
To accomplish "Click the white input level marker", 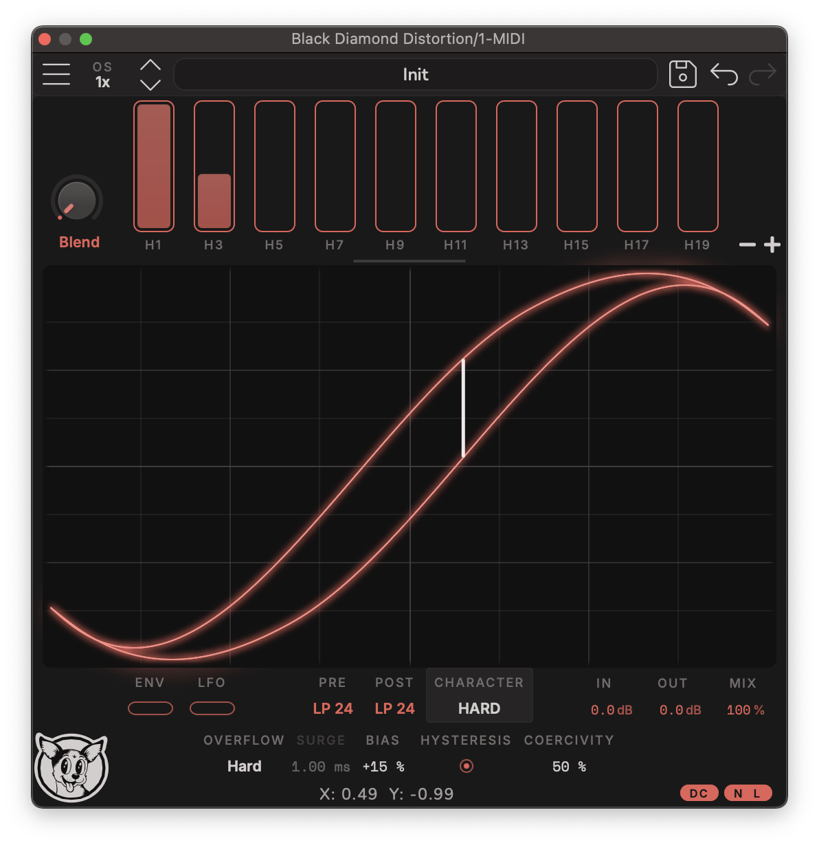I will pyautogui.click(x=463, y=407).
